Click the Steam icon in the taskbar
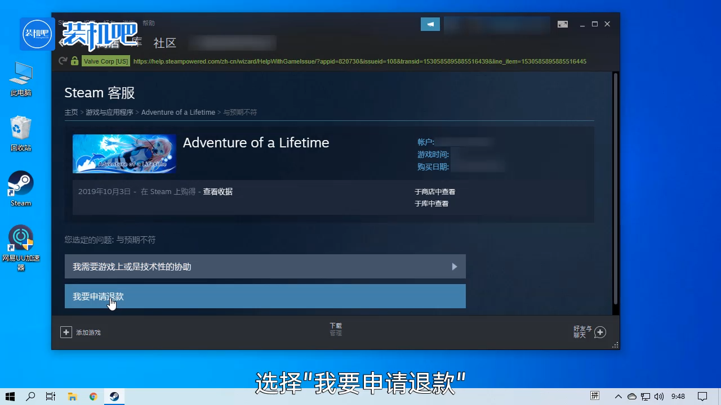This screenshot has width=721, height=405. coord(114,396)
